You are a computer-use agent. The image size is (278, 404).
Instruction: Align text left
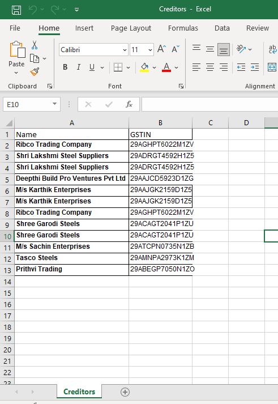[x=196, y=67]
